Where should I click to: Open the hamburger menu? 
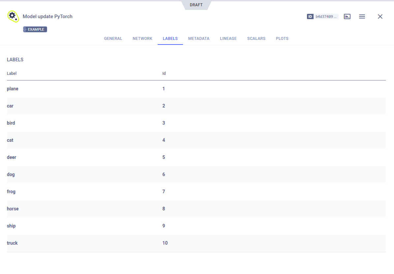point(362,16)
